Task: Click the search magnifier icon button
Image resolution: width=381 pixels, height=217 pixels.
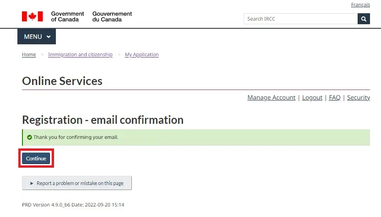Action: tap(364, 19)
